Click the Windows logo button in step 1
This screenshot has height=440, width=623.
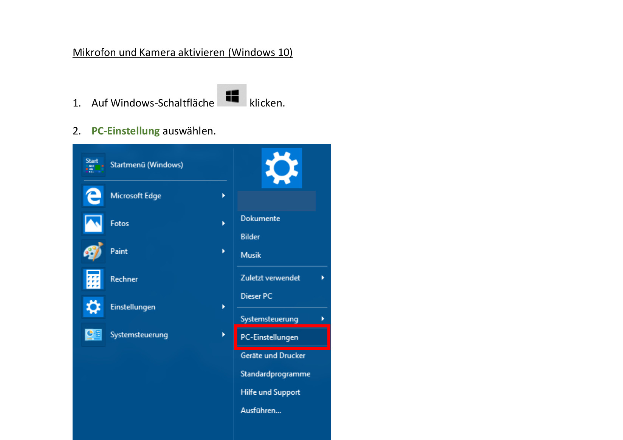click(x=232, y=95)
